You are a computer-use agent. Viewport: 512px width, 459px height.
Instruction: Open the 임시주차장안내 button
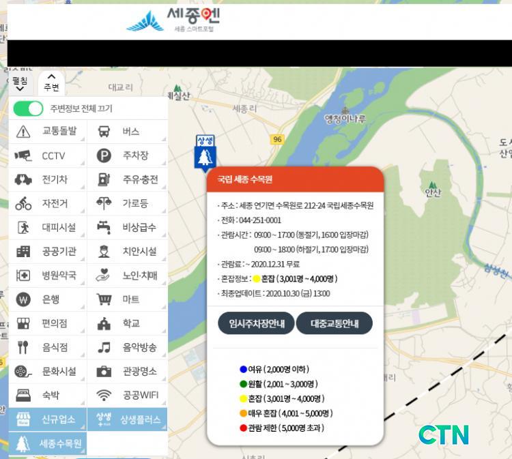click(x=256, y=323)
